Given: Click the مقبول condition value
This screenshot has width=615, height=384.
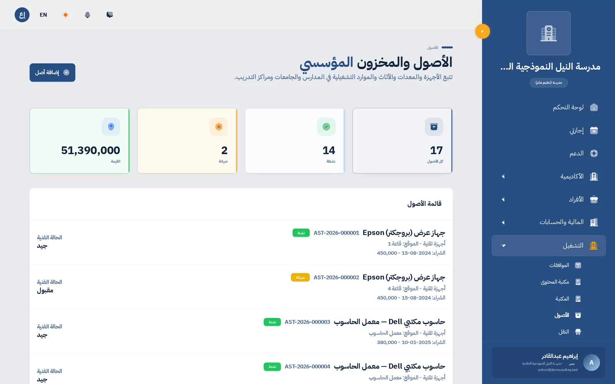Looking at the screenshot, I should 45,291.
